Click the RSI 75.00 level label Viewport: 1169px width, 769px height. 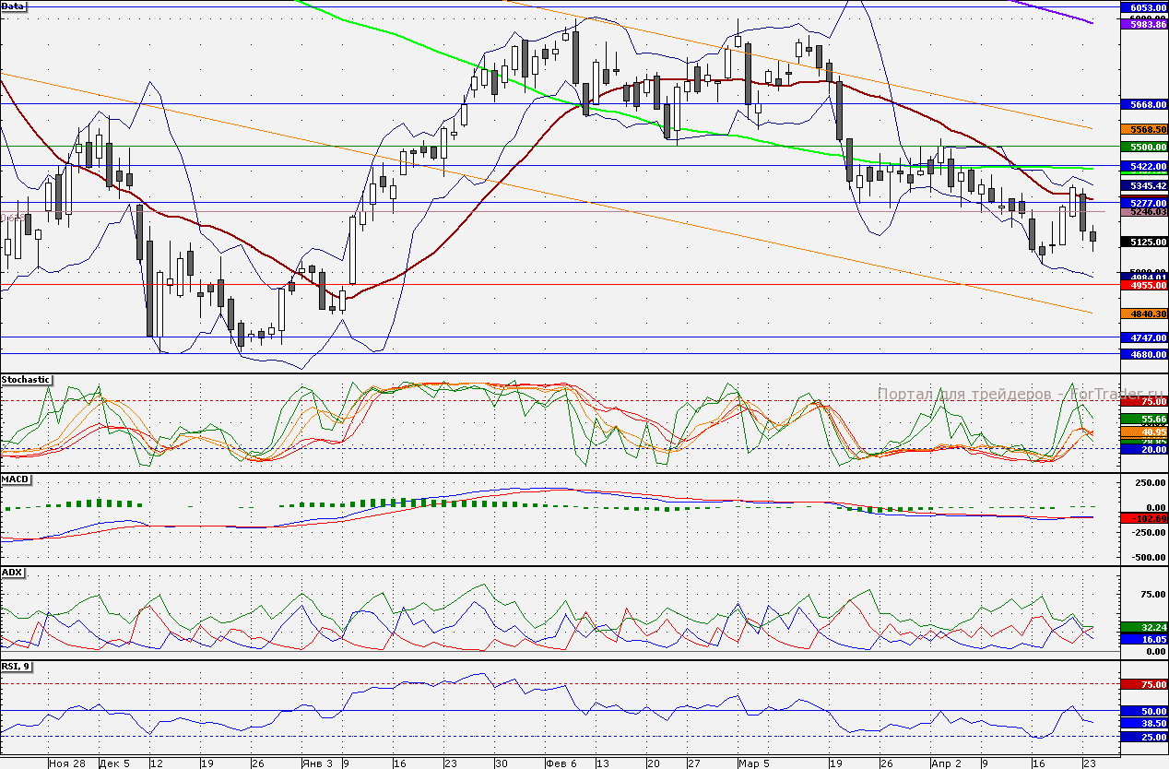1144,685
